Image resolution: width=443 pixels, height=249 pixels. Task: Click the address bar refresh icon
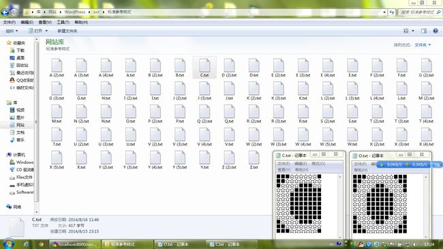[392, 12]
